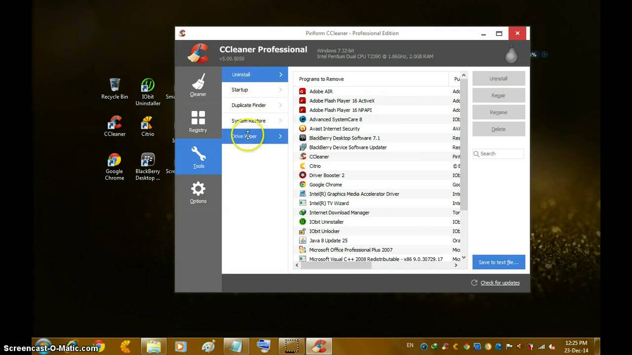This screenshot has width=632, height=355.
Task: Click the Uninstall button
Action: (x=499, y=78)
